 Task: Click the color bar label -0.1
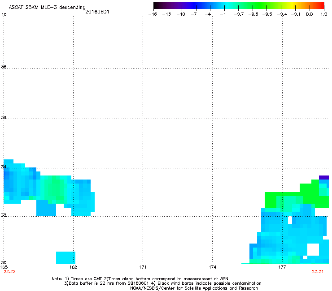coord(296,14)
